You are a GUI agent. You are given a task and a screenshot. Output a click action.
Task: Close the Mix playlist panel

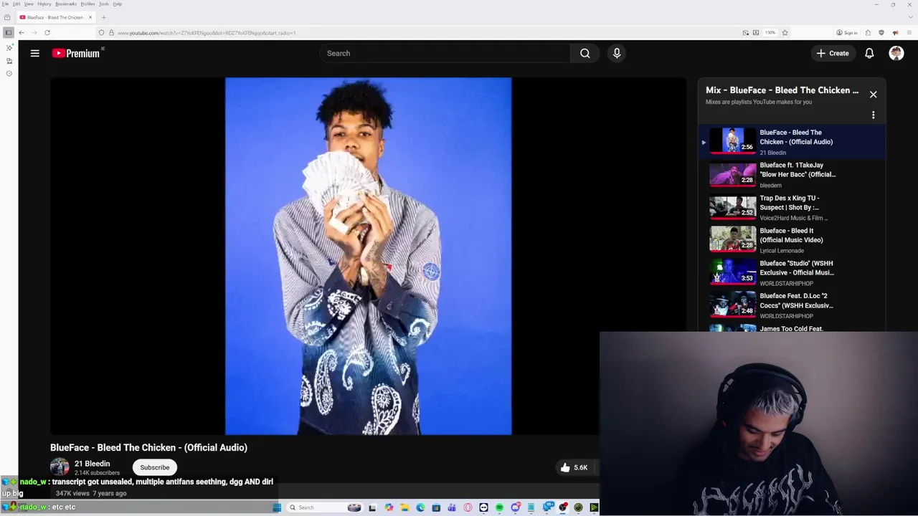tap(873, 95)
